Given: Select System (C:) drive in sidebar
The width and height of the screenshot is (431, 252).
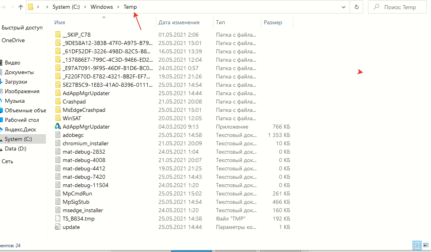Looking at the screenshot, I should tap(18, 139).
